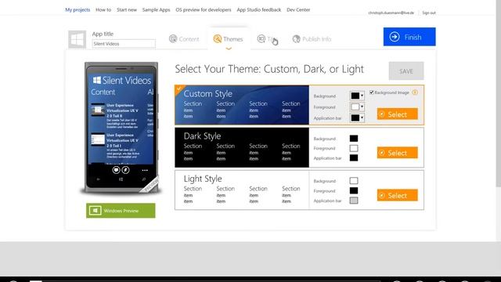Viewport: 501px width, 282px height.
Task: Click the Tiles tab icon
Action: click(x=261, y=38)
